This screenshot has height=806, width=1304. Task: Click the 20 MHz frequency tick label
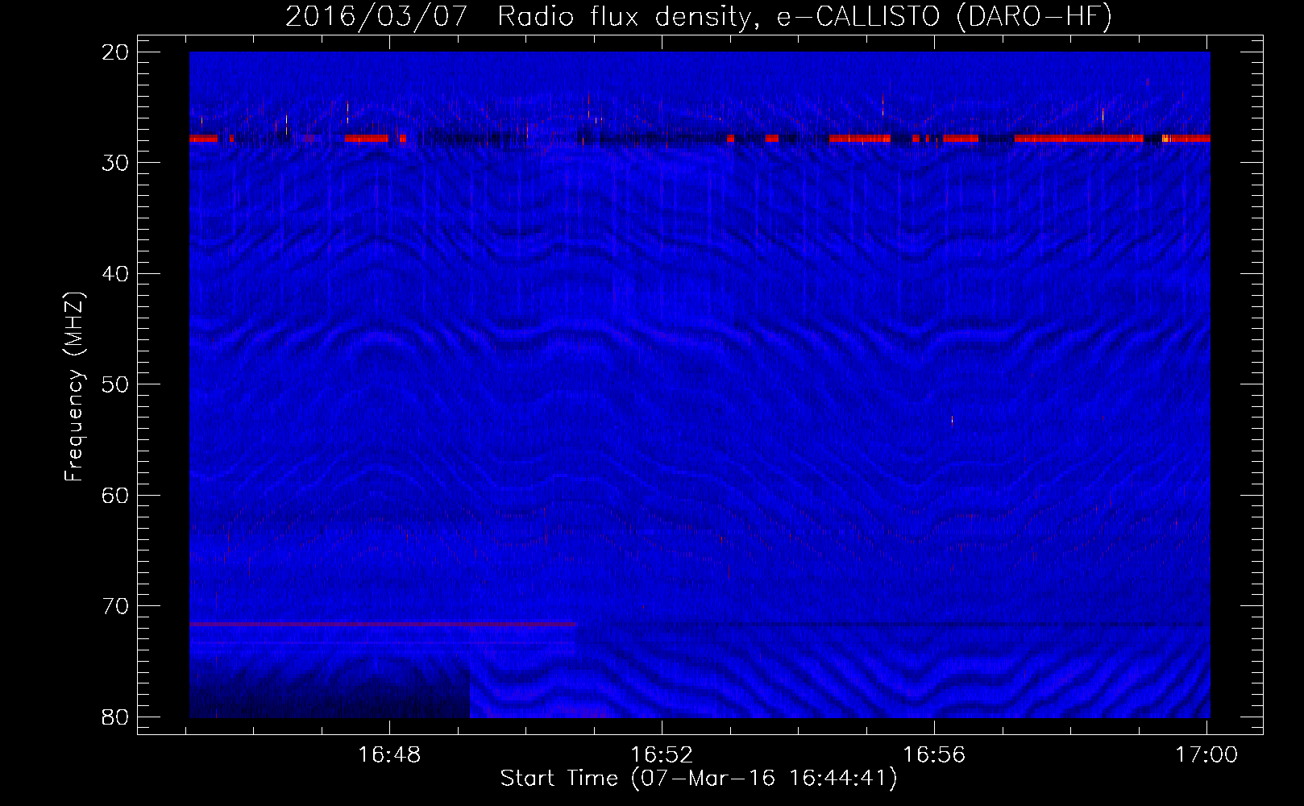[x=116, y=52]
